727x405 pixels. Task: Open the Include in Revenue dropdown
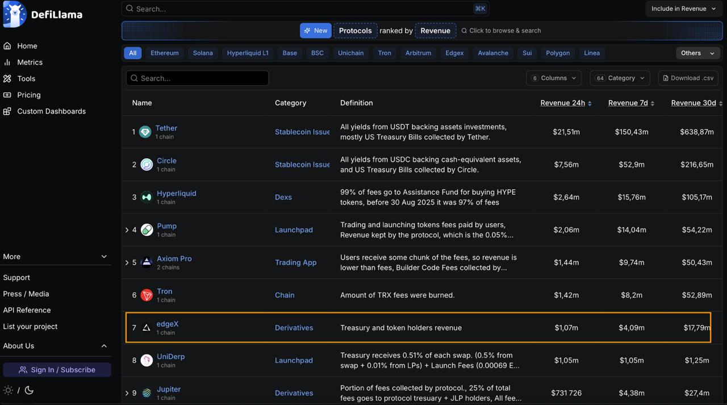683,9
